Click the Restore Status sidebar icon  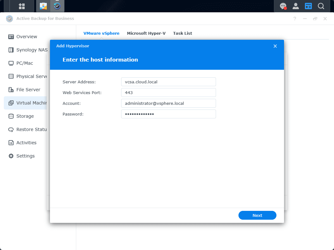point(11,129)
